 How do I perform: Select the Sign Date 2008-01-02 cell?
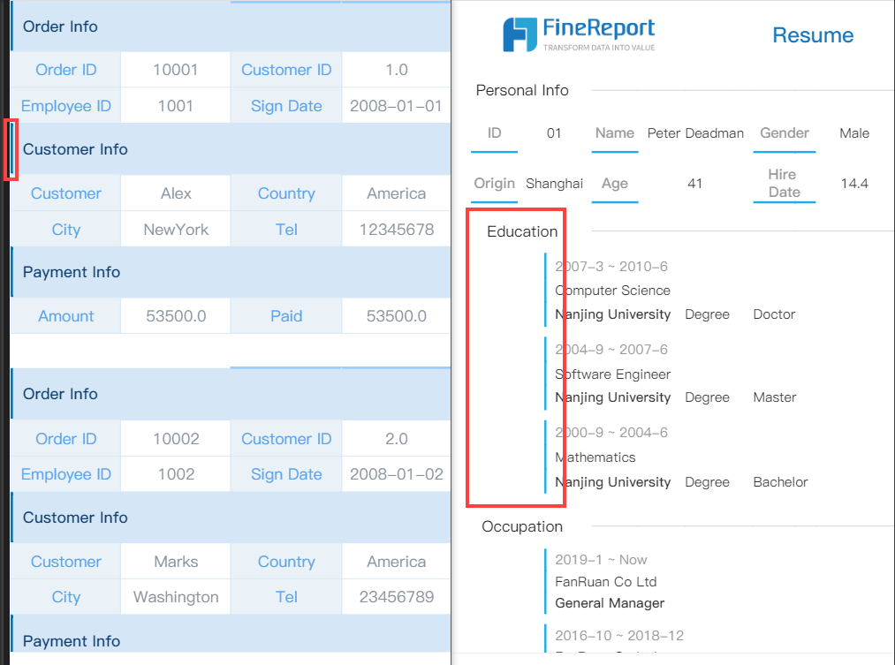click(x=395, y=473)
